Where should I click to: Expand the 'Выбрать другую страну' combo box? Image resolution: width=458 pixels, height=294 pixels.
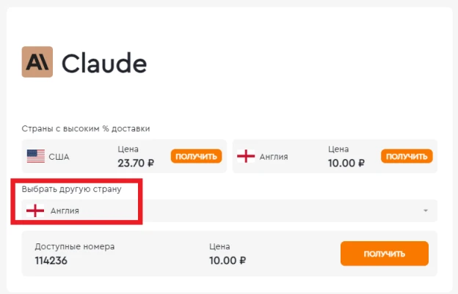(x=230, y=210)
